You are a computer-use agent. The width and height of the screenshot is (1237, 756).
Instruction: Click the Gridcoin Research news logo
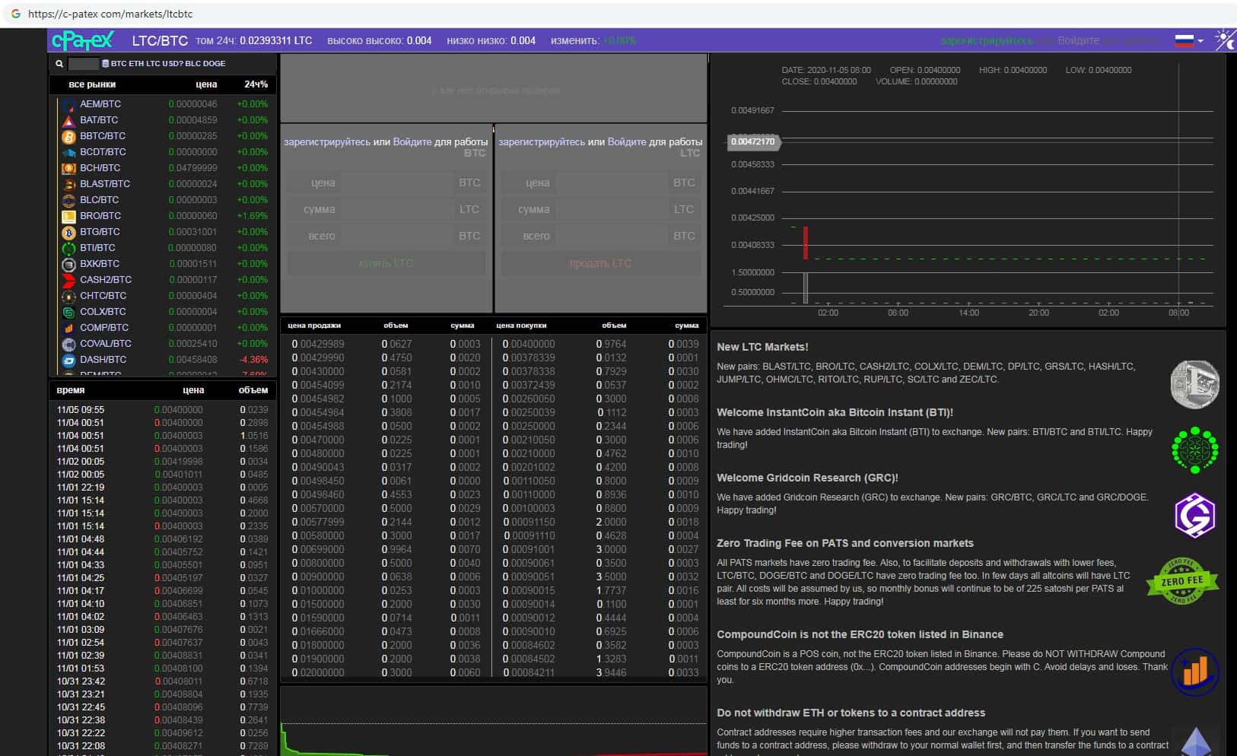1194,516
